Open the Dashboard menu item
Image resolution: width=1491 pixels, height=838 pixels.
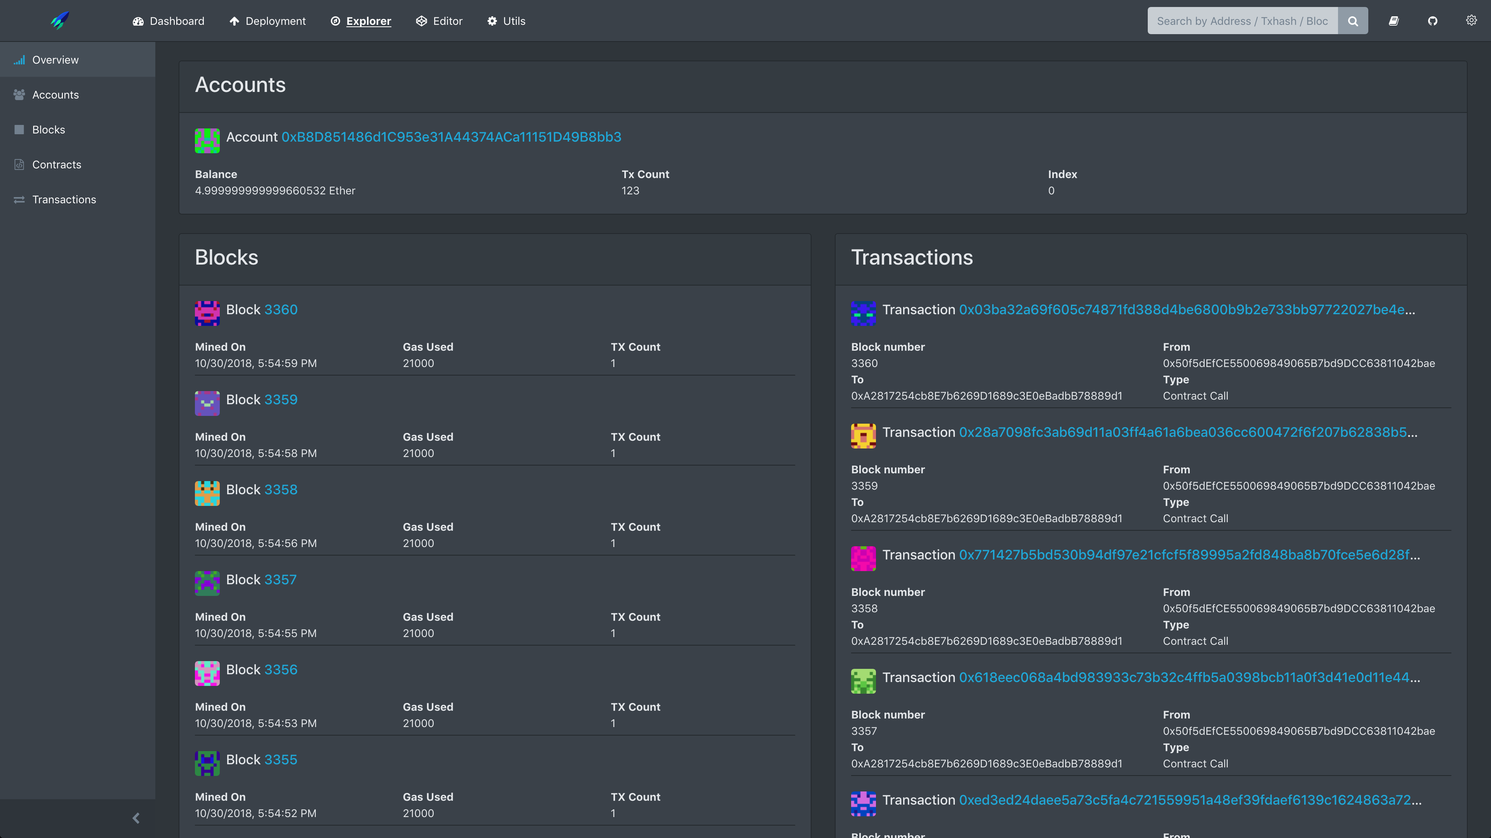point(169,21)
